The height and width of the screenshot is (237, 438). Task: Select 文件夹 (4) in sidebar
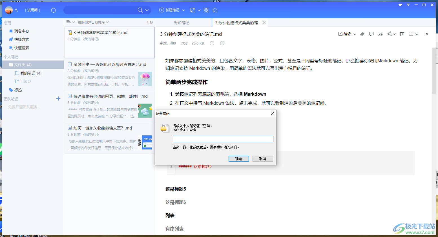coord(33,65)
